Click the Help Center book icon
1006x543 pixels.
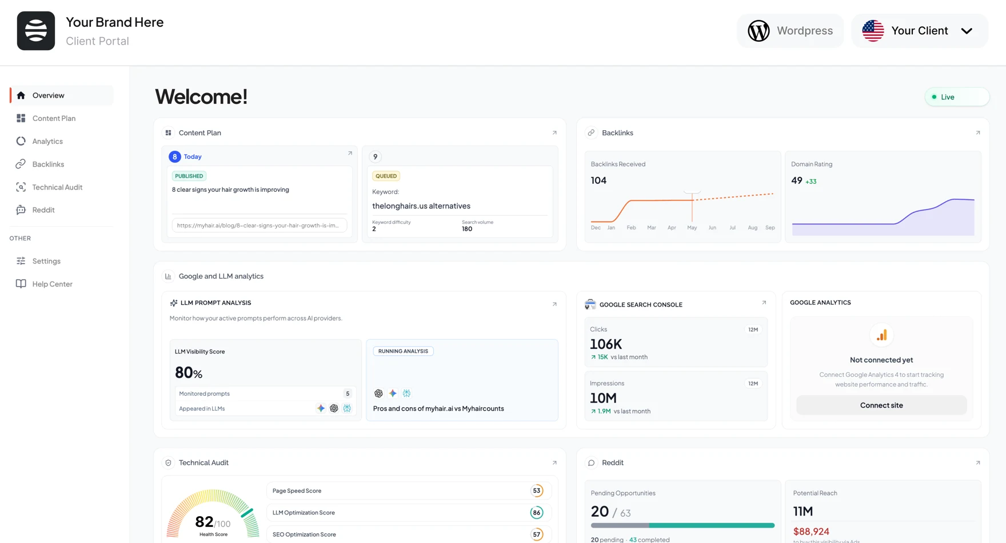coord(21,284)
